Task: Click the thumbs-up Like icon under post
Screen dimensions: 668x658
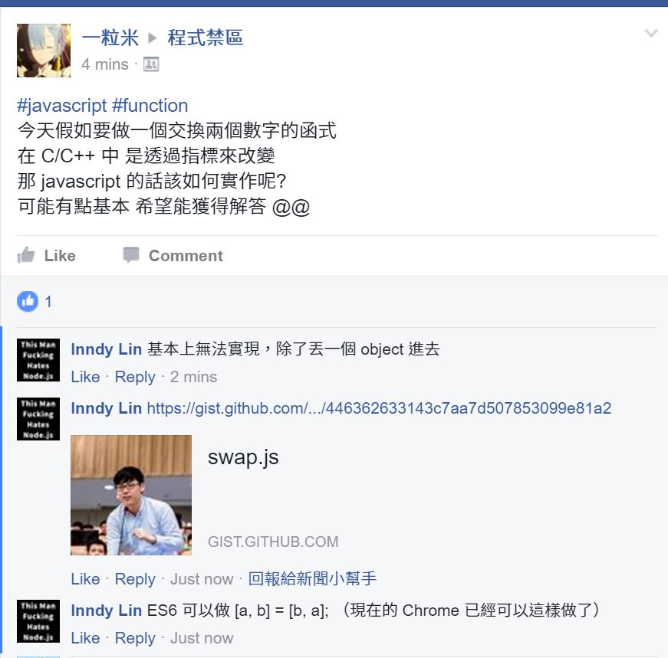Action: 26,255
